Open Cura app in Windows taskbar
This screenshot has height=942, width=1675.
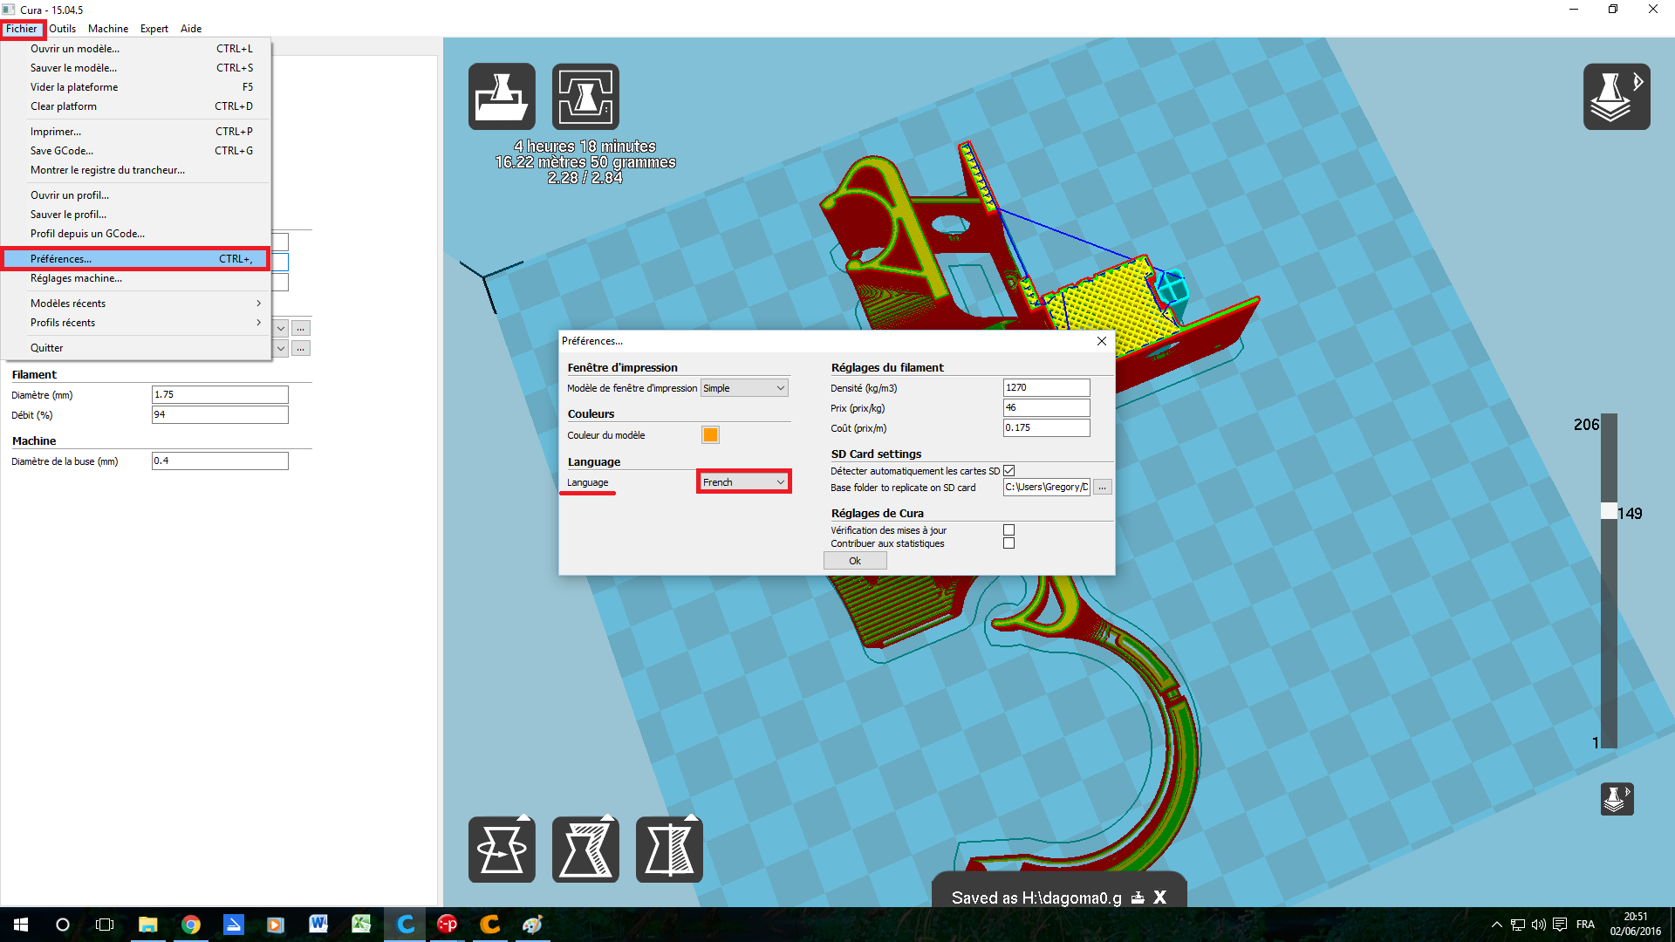tap(405, 924)
